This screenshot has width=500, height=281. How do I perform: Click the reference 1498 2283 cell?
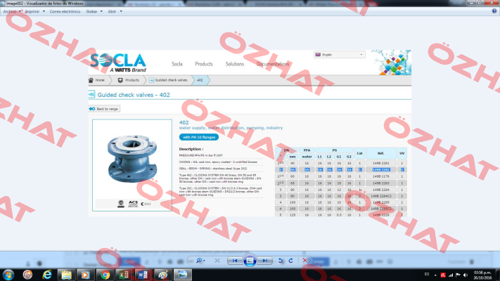tap(380, 183)
